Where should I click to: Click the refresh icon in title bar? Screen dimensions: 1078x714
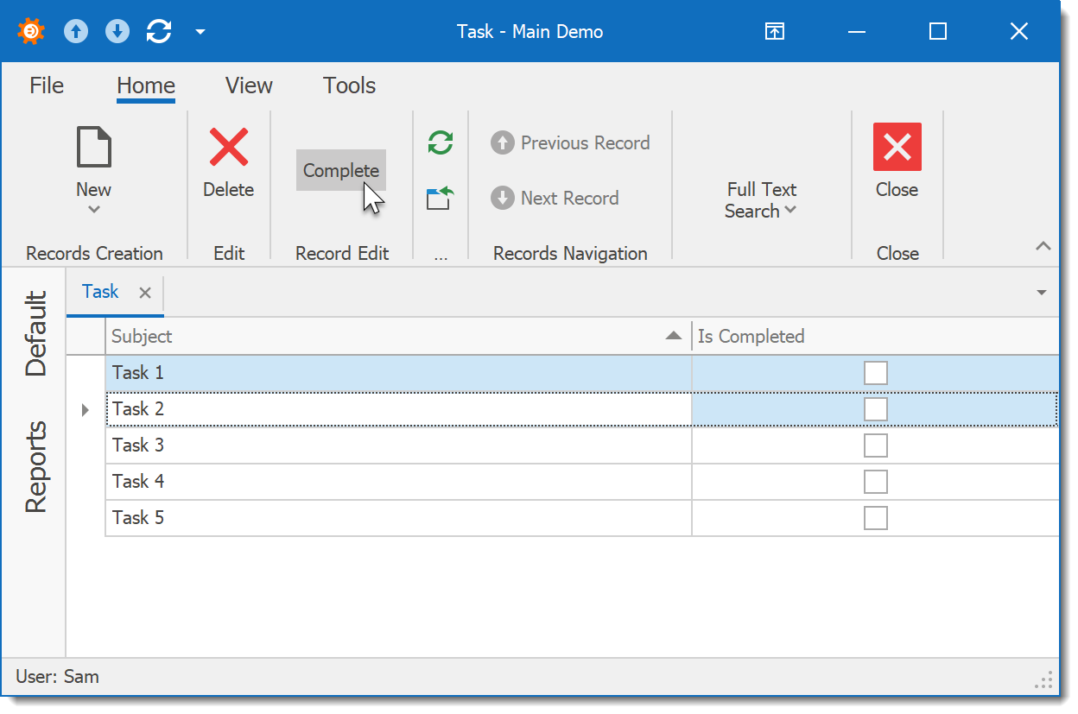[159, 32]
